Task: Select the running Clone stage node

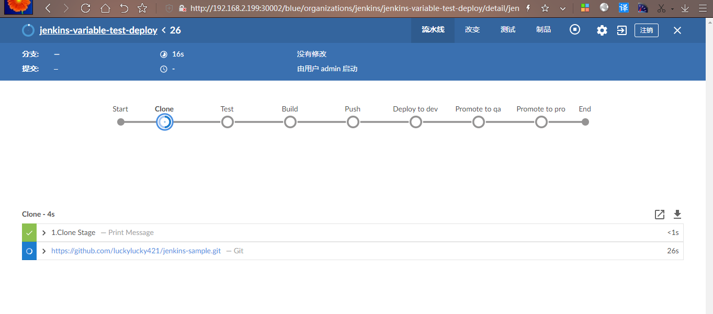Action: (x=164, y=122)
